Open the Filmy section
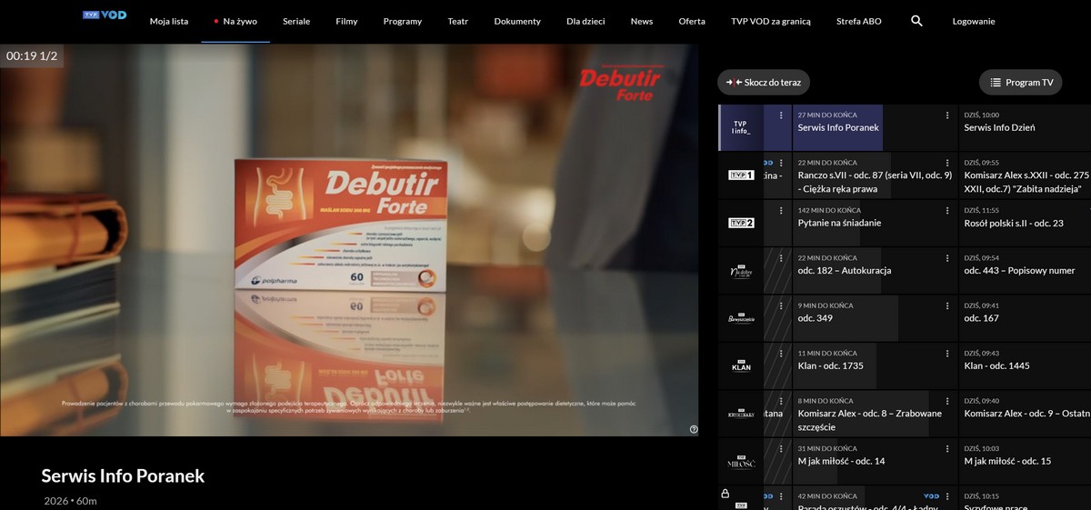The width and height of the screenshot is (1091, 510). tap(346, 21)
